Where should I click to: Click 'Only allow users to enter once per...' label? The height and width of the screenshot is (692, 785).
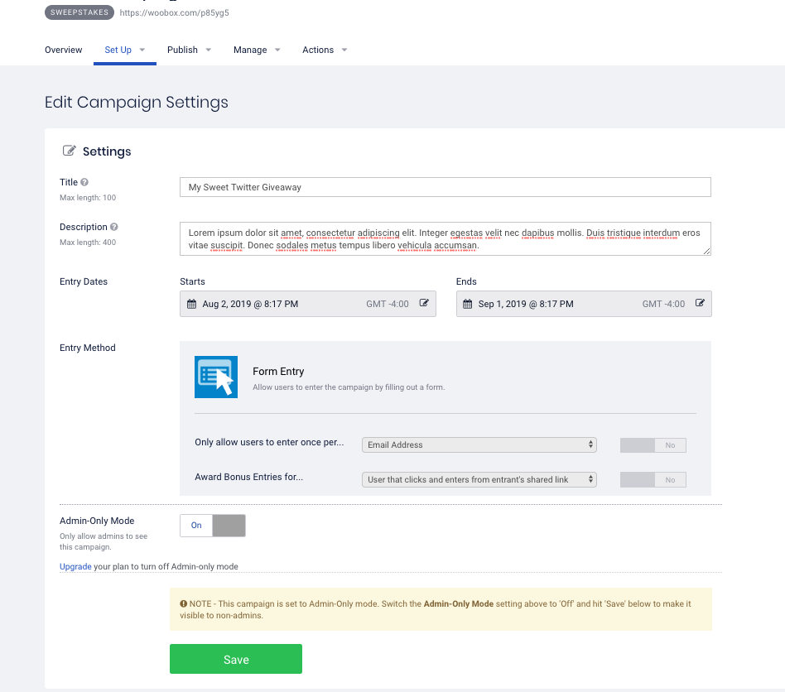[x=269, y=442]
